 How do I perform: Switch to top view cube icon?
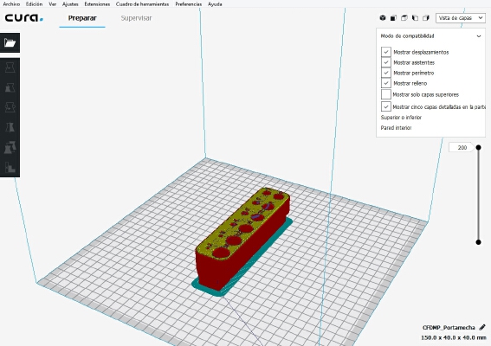(x=404, y=18)
